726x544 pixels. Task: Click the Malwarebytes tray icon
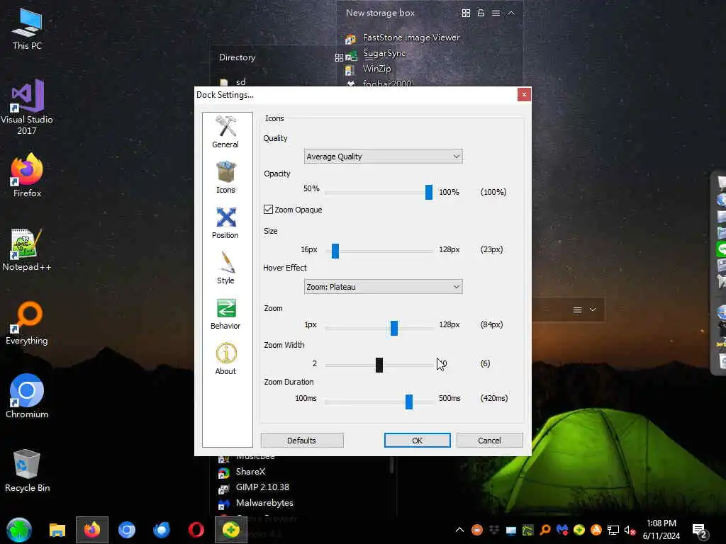tap(562, 530)
